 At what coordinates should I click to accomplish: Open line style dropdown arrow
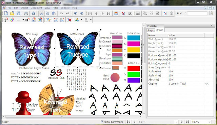(x=23, y=20)
